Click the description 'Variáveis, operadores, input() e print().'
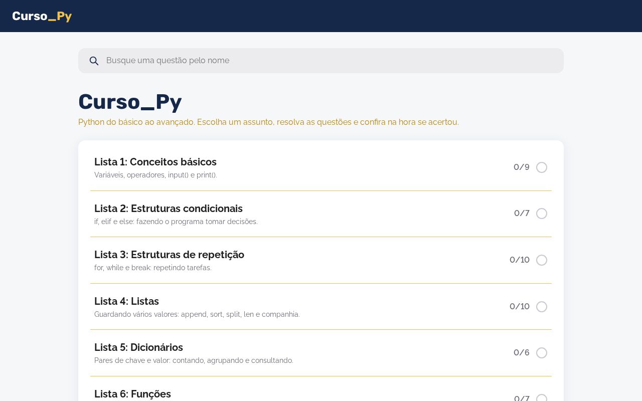Viewport: 642px width, 401px height. point(155,175)
